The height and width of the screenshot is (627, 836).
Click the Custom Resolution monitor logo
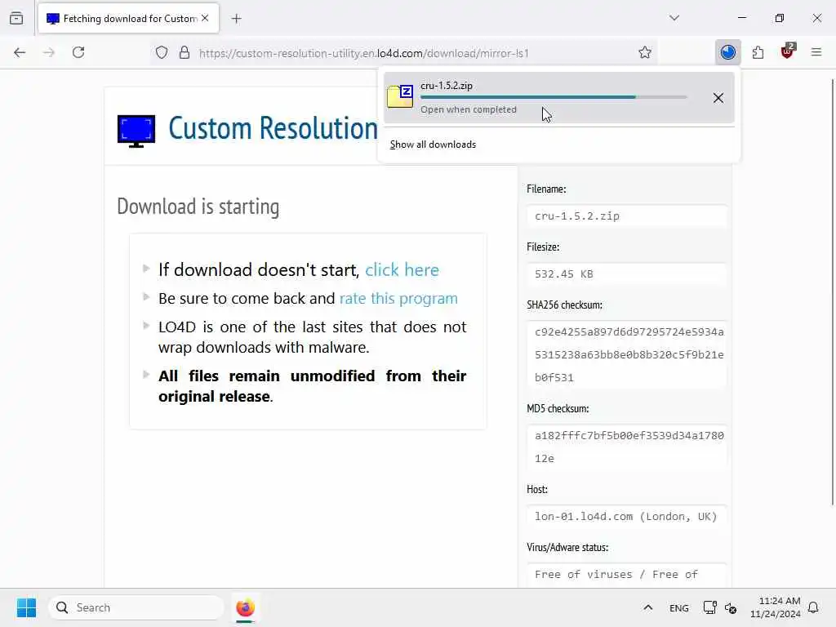(x=136, y=131)
